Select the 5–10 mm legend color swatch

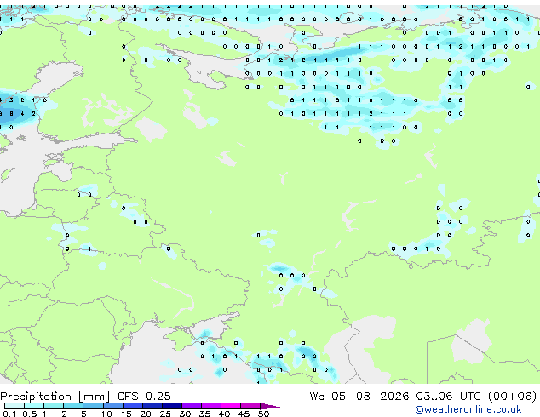(x=94, y=406)
